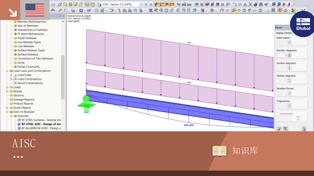Click the four-windows layout icon
The height and width of the screenshot is (176, 314).
[x=273, y=10]
